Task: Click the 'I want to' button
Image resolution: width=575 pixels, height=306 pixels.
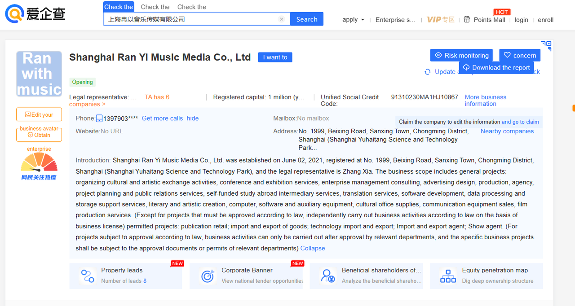Action: pos(275,57)
